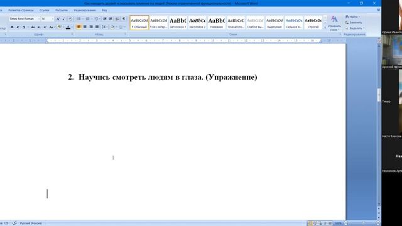This screenshot has width=402, height=226.
Task: Click the Bullets list icon
Action: (x=79, y=19)
